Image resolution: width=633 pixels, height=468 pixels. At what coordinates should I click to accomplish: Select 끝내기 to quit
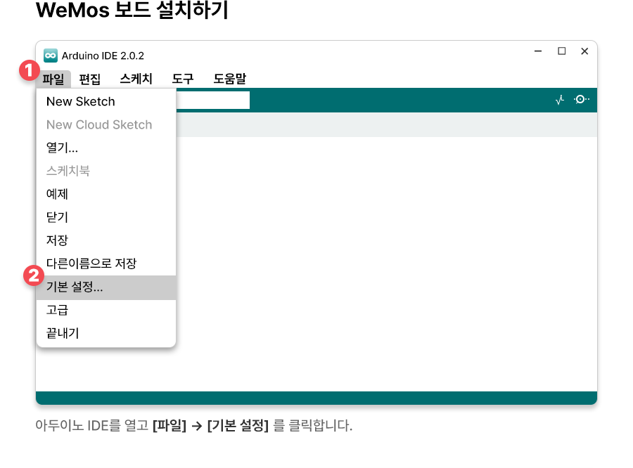click(x=63, y=333)
